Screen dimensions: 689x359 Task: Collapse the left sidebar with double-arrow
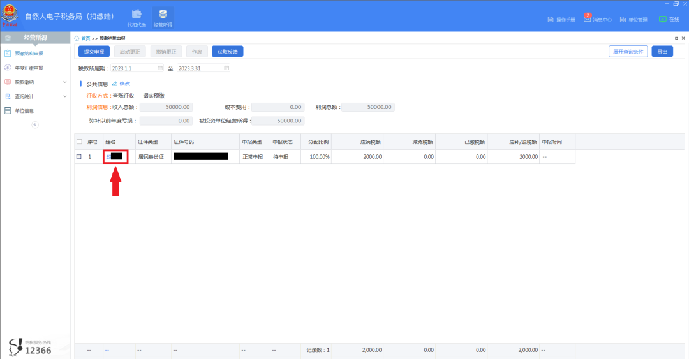pos(34,124)
